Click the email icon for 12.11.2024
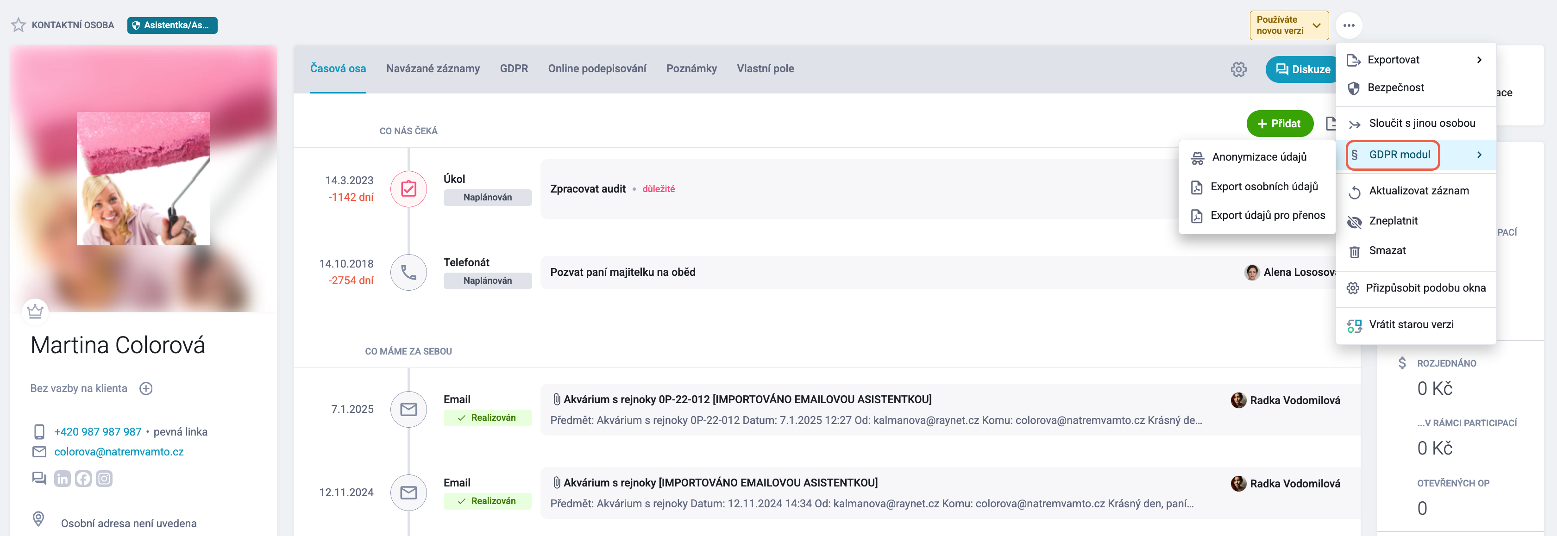This screenshot has height=536, width=1557. [x=408, y=492]
